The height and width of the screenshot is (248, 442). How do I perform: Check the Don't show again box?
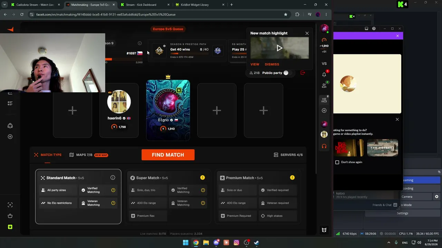pyautogui.click(x=337, y=162)
